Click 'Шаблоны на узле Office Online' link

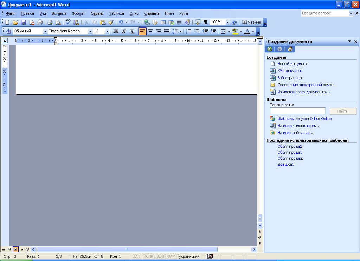(304, 119)
